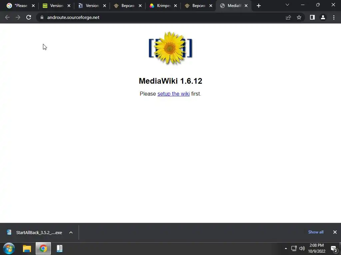Open the pinned blue book taskbar app
341x255 pixels.
coord(59,248)
